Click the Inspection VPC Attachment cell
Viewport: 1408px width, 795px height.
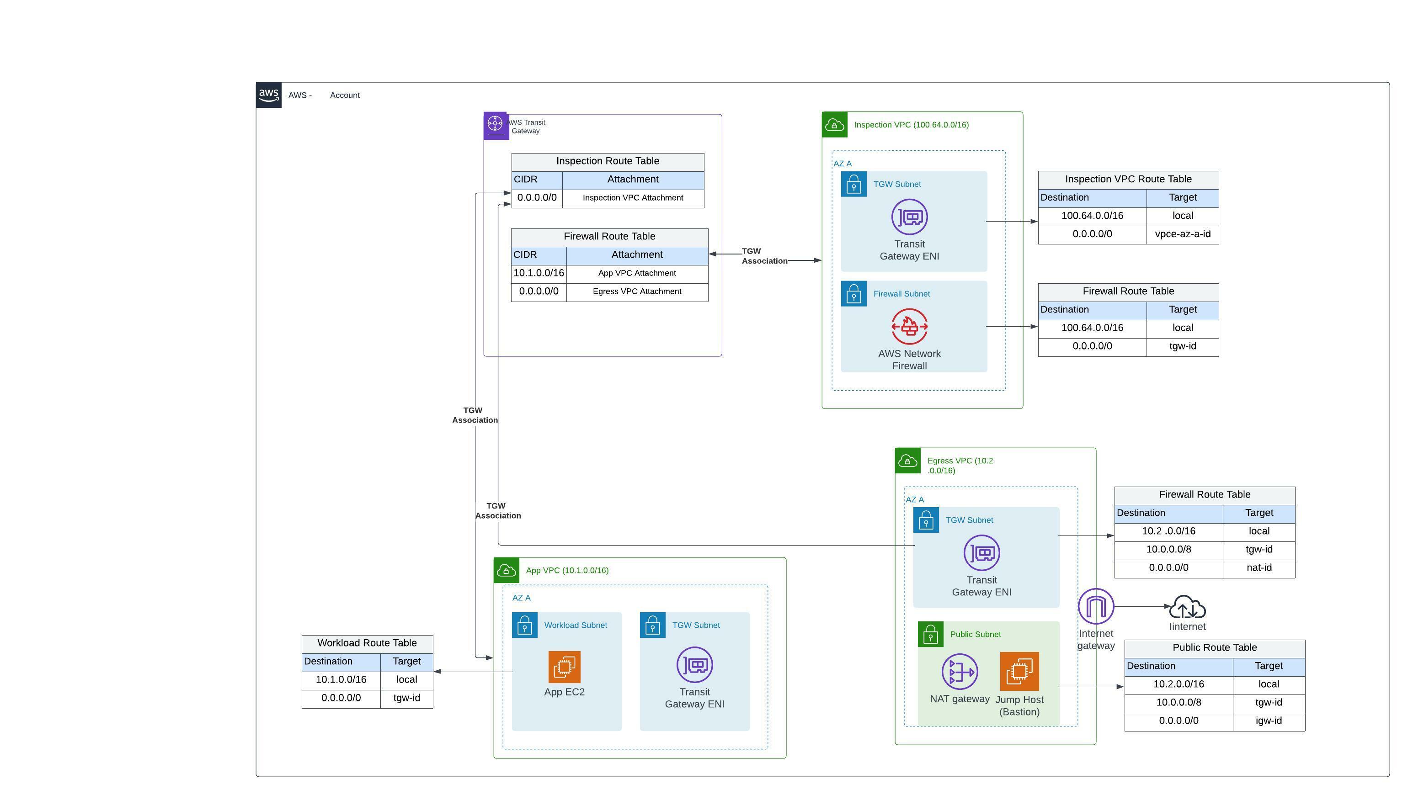(632, 197)
